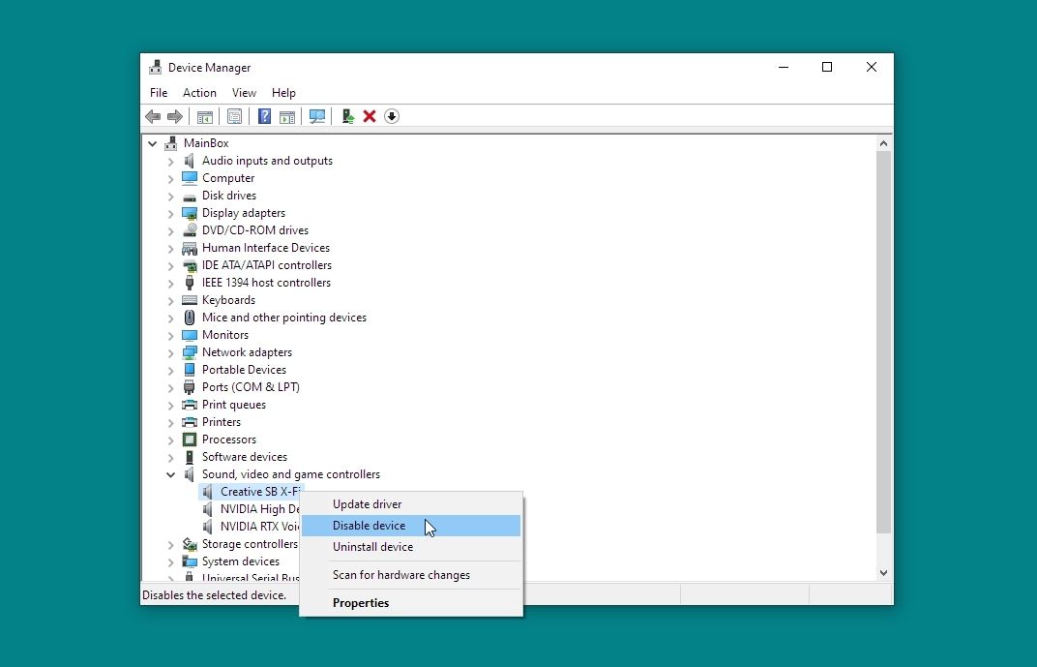1037x667 pixels.
Task: Click the scrollbar down arrow
Action: coord(882,572)
